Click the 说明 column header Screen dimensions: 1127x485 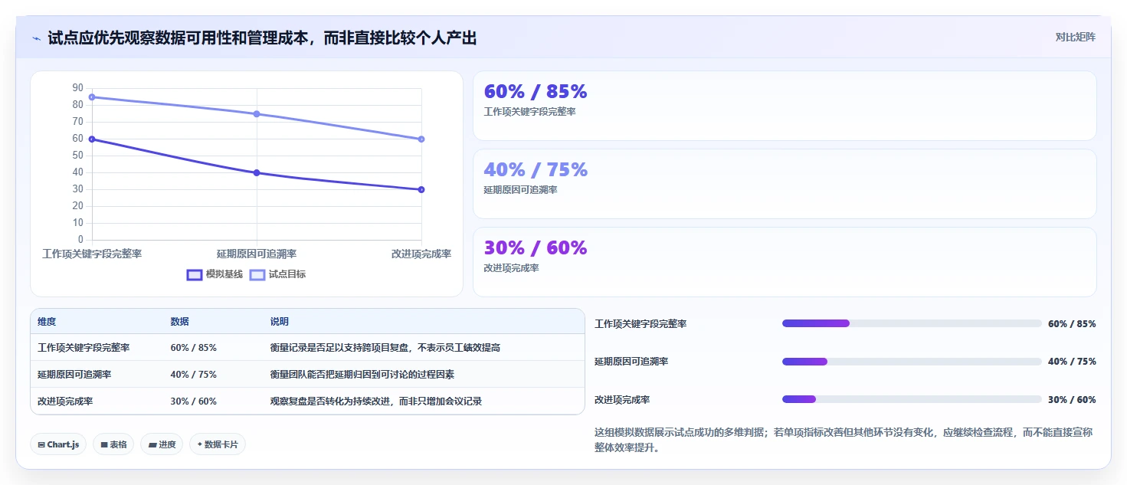[x=279, y=322]
